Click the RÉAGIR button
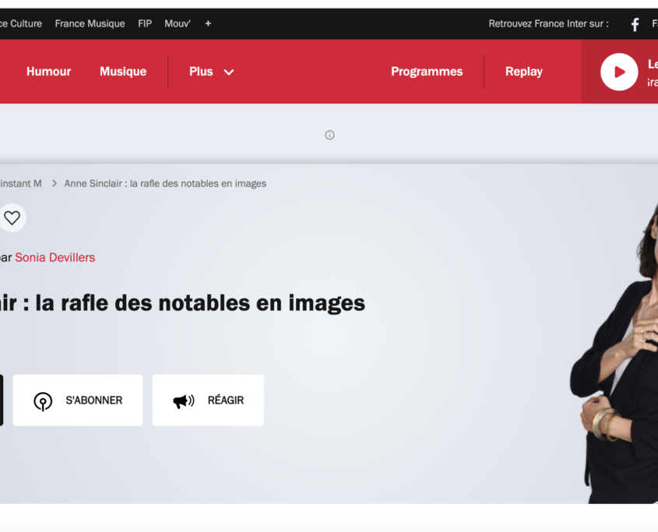Viewport: 658px width, 532px height. (208, 401)
